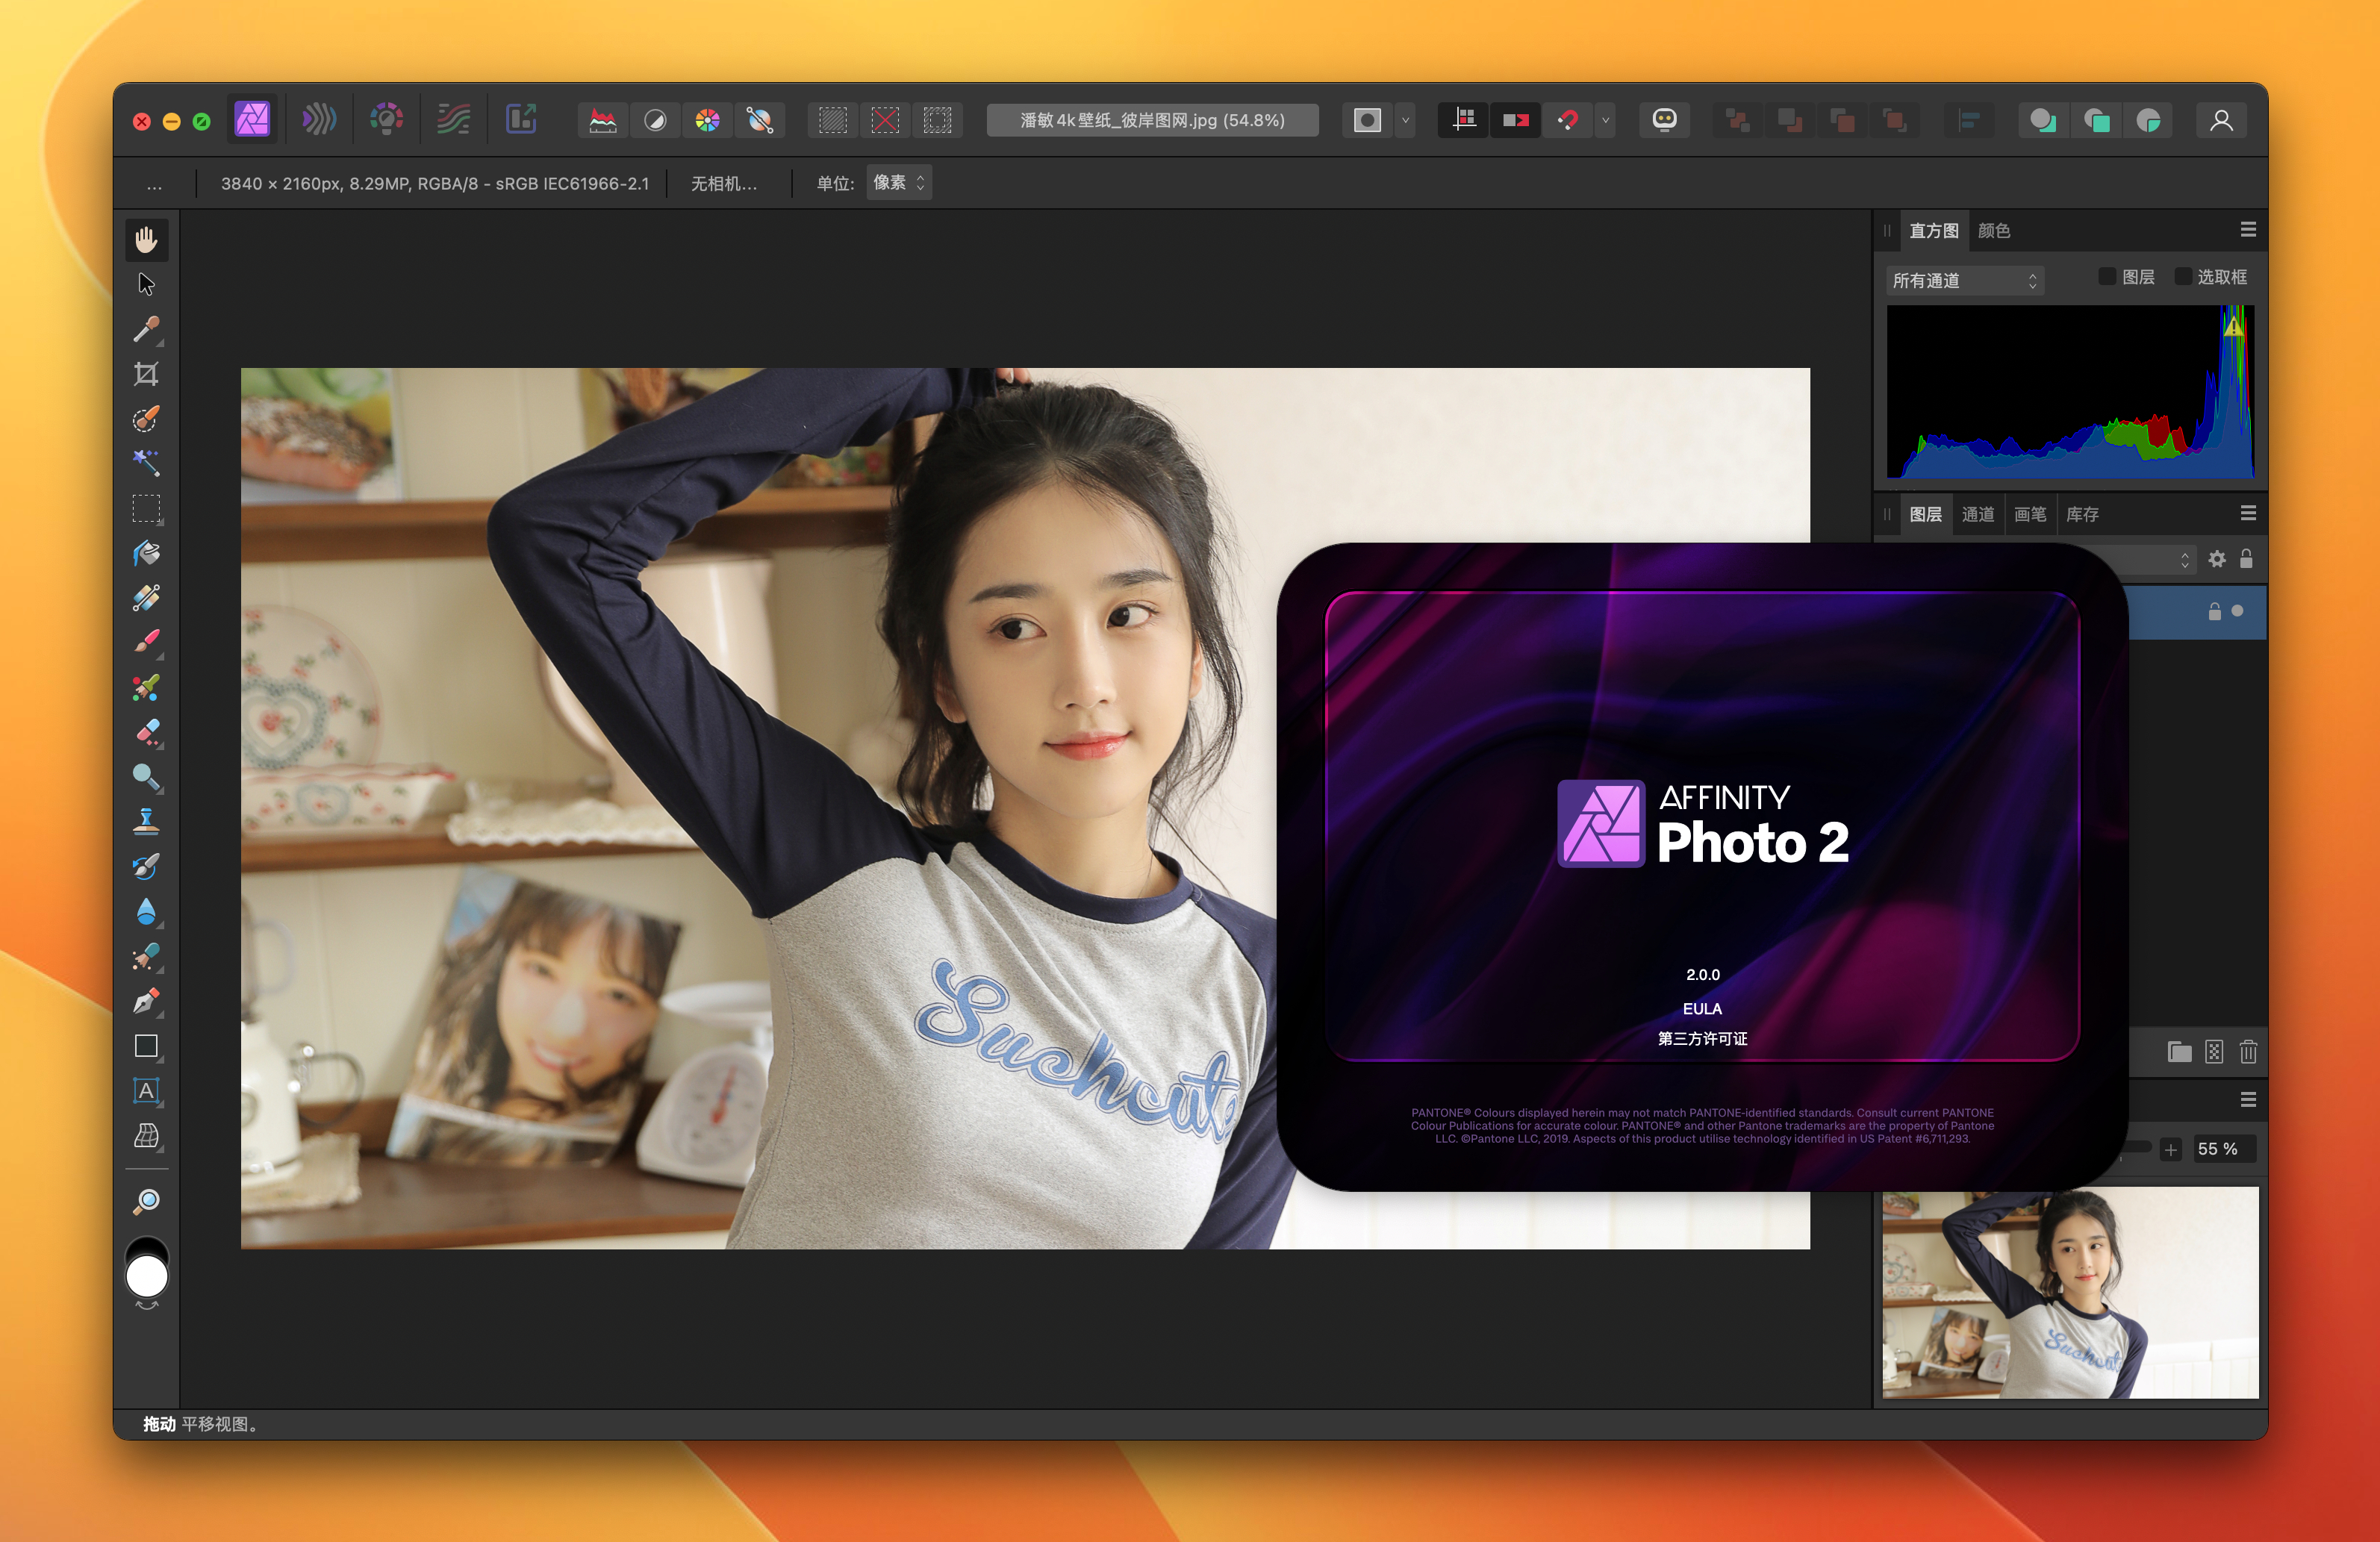Click Deselect in toolbar
Image resolution: width=2380 pixels, height=1542 pixels.
click(885, 121)
